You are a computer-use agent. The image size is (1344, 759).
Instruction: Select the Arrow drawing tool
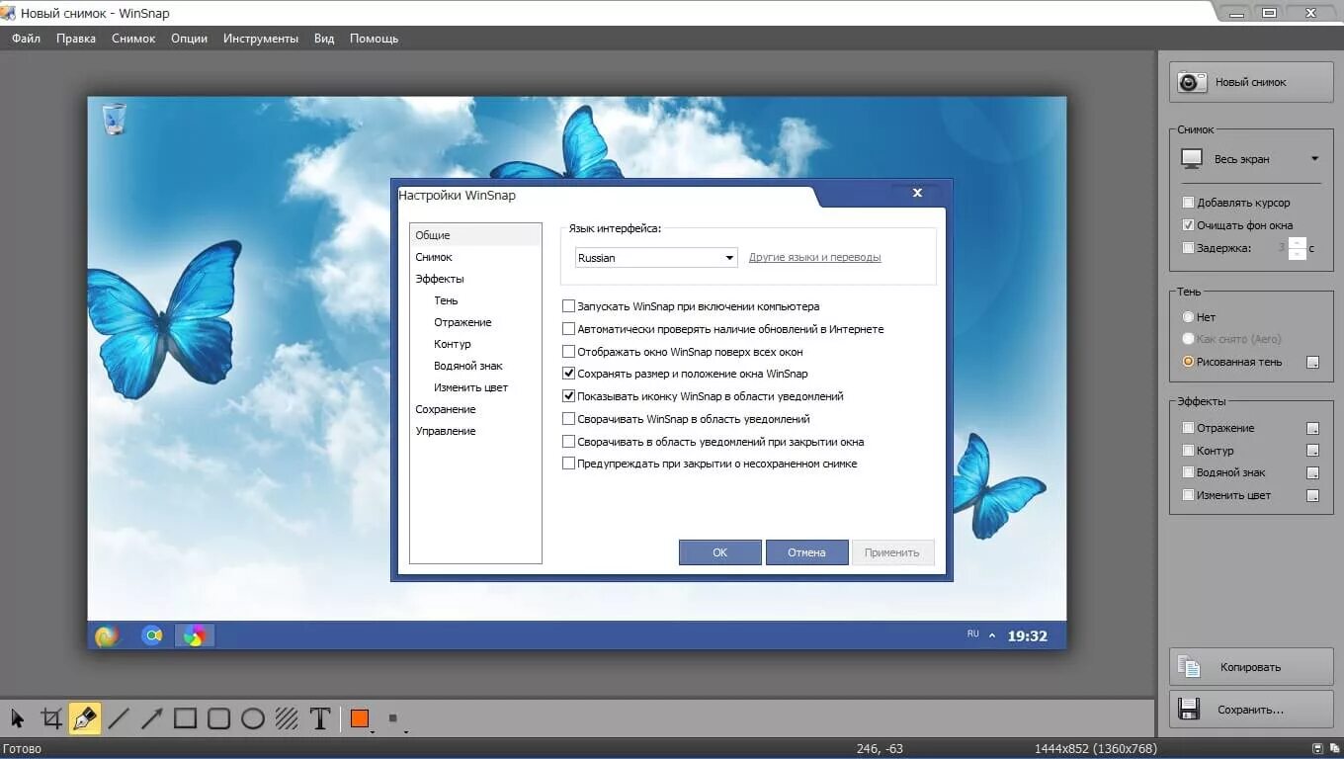(x=152, y=718)
